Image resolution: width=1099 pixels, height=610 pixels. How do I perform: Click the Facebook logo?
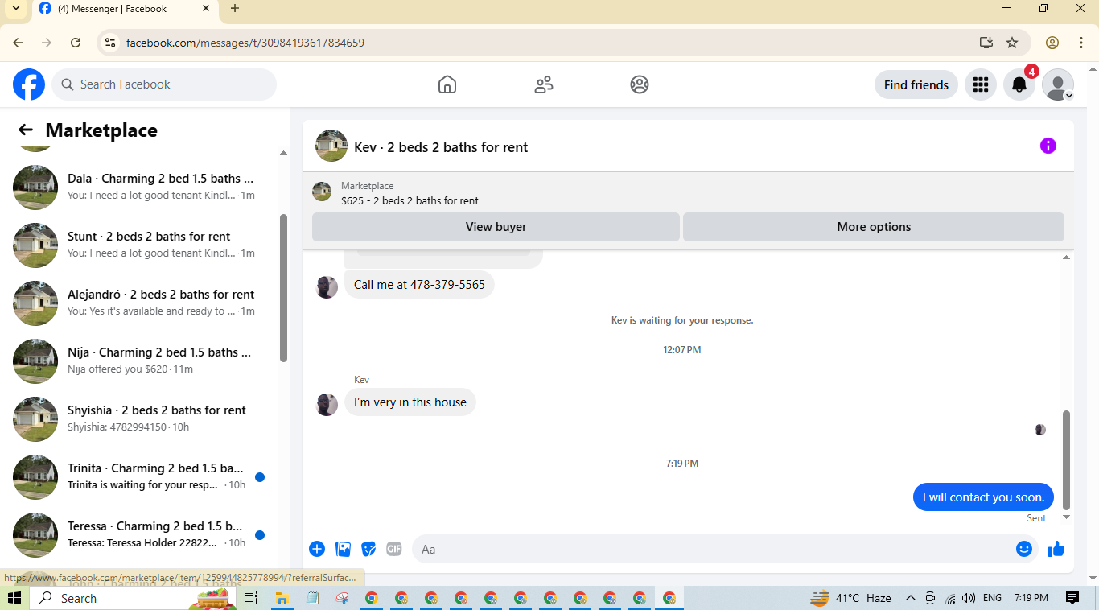point(29,84)
